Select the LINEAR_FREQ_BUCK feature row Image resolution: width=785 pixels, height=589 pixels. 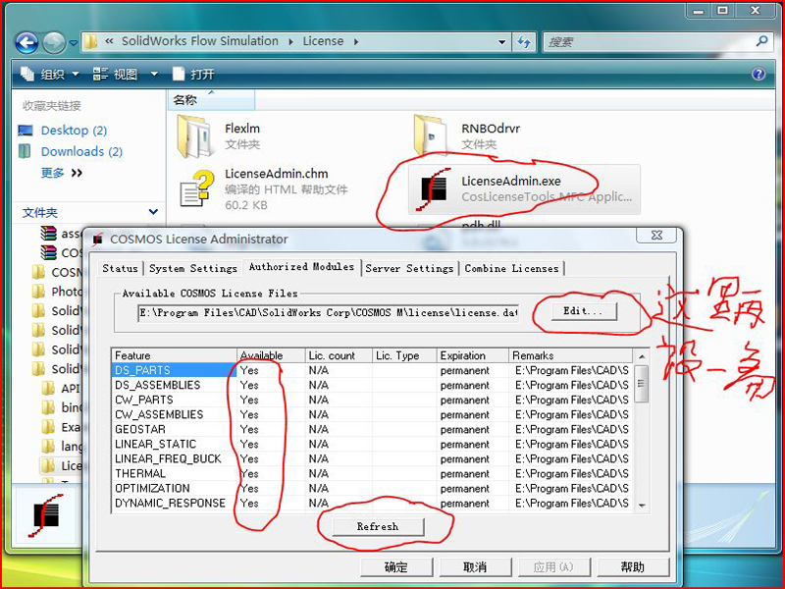pyautogui.click(x=372, y=458)
